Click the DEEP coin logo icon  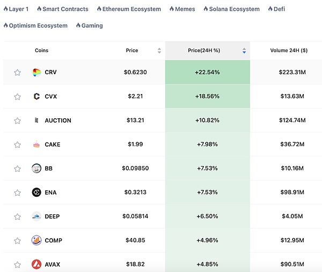(x=36, y=216)
